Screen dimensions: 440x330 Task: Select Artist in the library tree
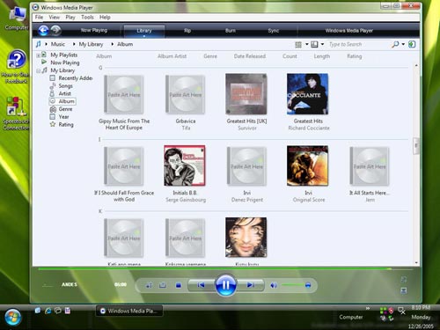pyautogui.click(x=64, y=93)
